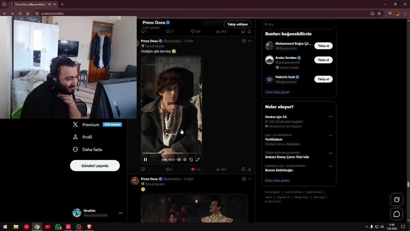
Task: Bookmark the 'Dediğim gibi lala bey' post
Action: (243, 169)
